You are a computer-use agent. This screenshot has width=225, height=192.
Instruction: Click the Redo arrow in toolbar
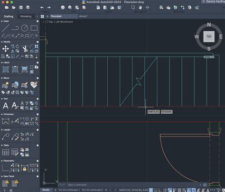pos(49,8)
